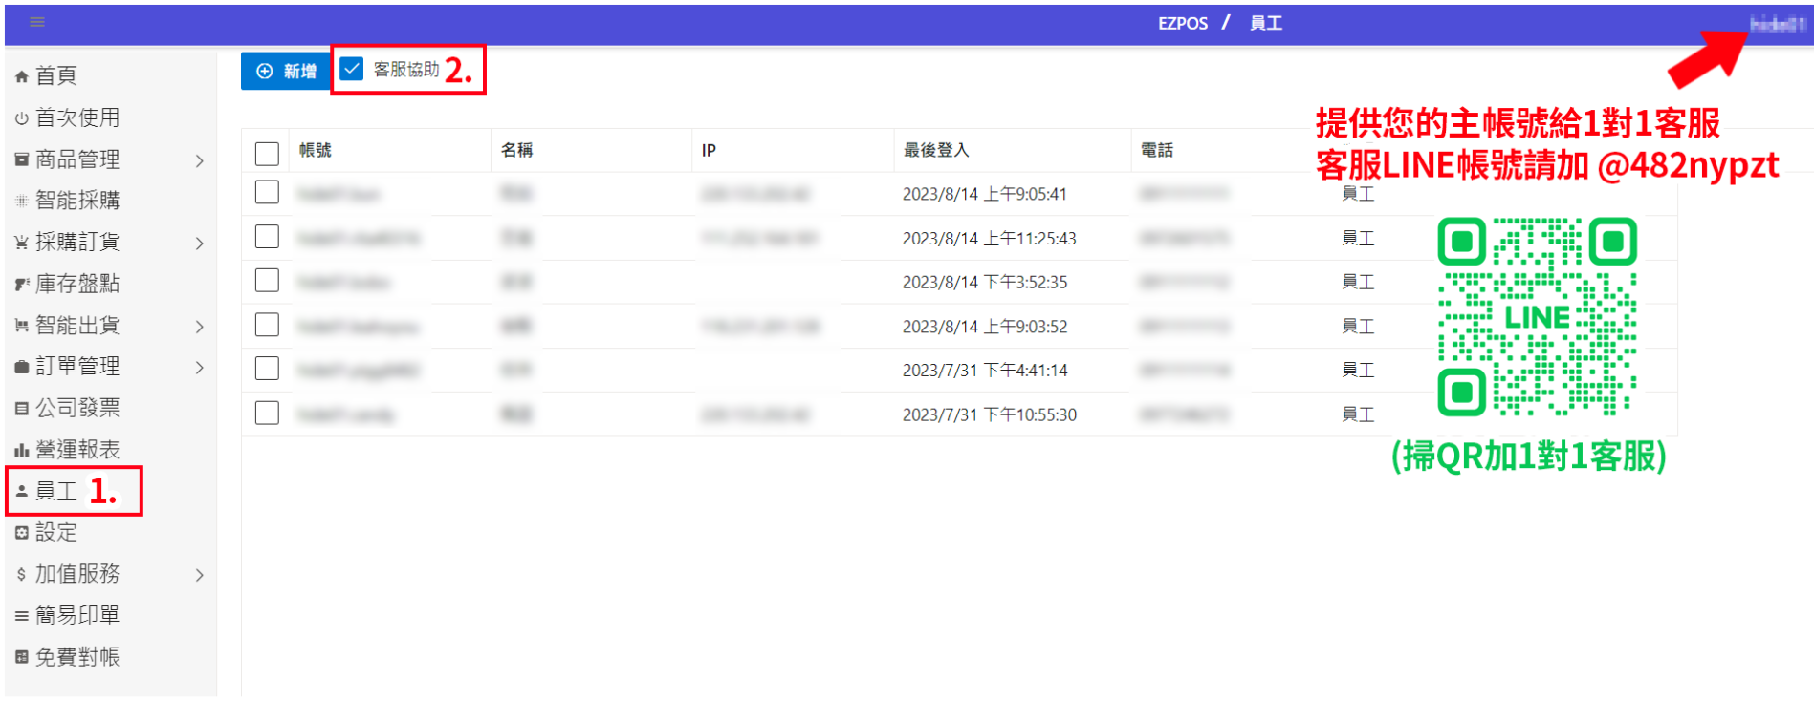Open 智能採購 in the sidebar
Image resolution: width=1814 pixels, height=701 pixels.
77,200
